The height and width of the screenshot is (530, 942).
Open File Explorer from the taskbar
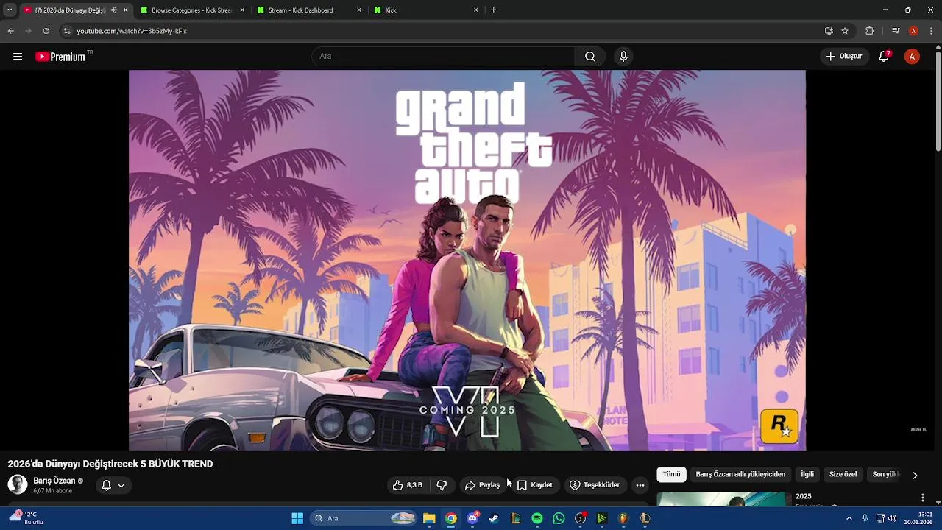(x=429, y=518)
